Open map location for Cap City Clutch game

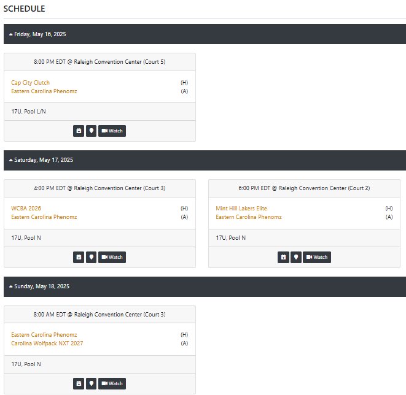point(91,131)
